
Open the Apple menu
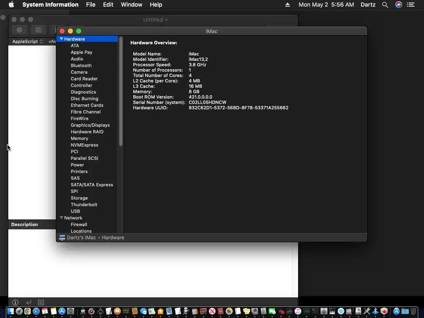tap(11, 5)
